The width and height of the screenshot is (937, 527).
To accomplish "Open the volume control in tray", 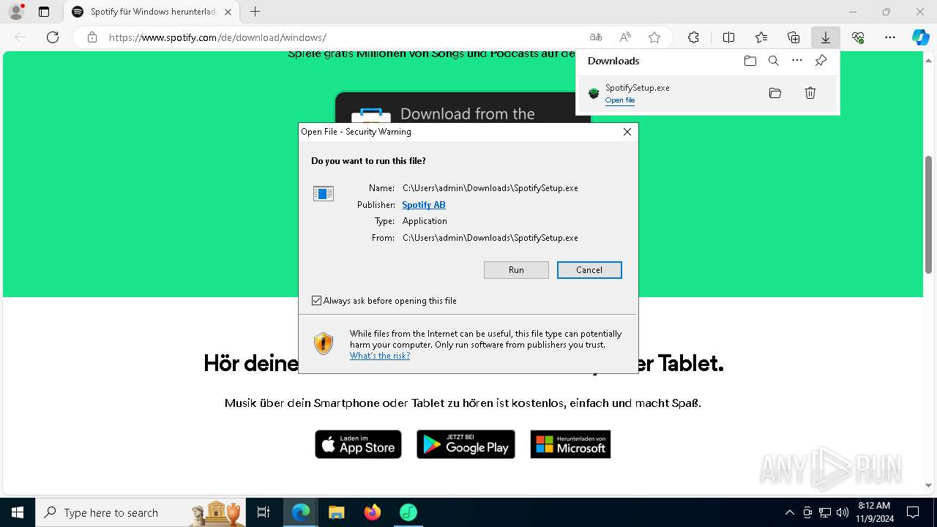I will pyautogui.click(x=843, y=512).
